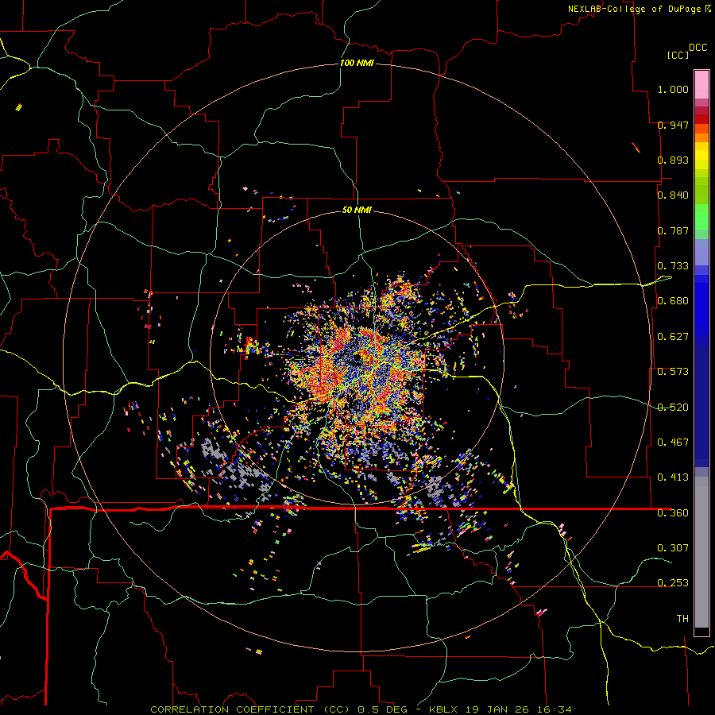Viewport: 715px width, 715px height.
Task: Click the TH threshold label on legend
Action: click(682, 619)
